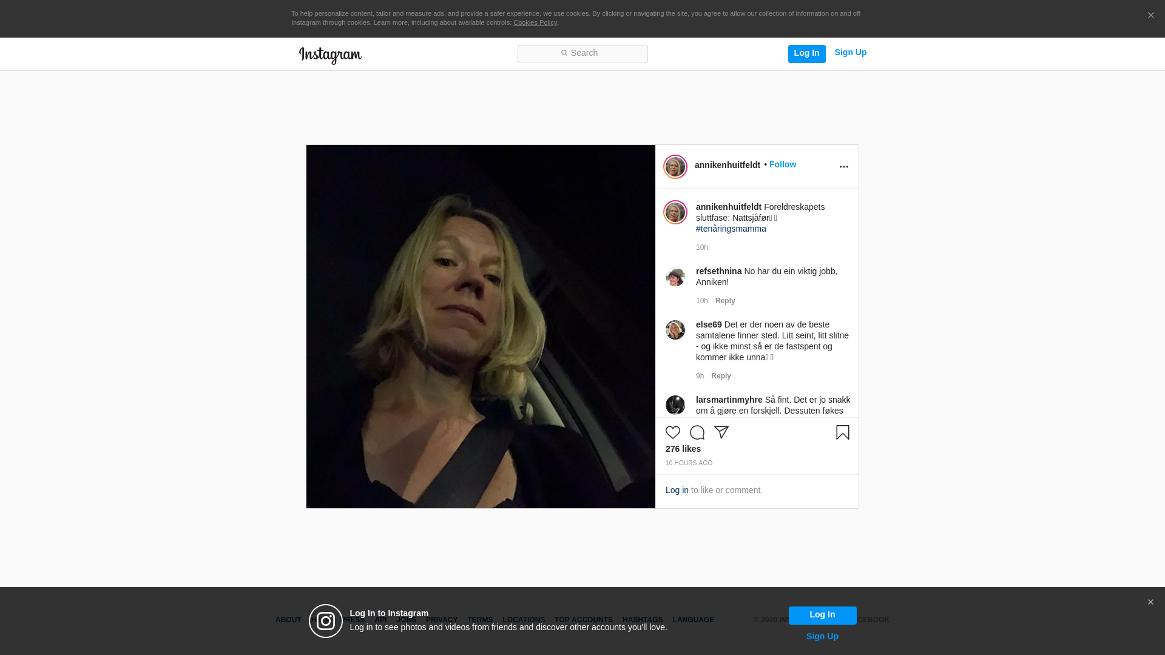Click the 9h timestamp on else69's comment
This screenshot has width=1165, height=655.
click(x=700, y=376)
